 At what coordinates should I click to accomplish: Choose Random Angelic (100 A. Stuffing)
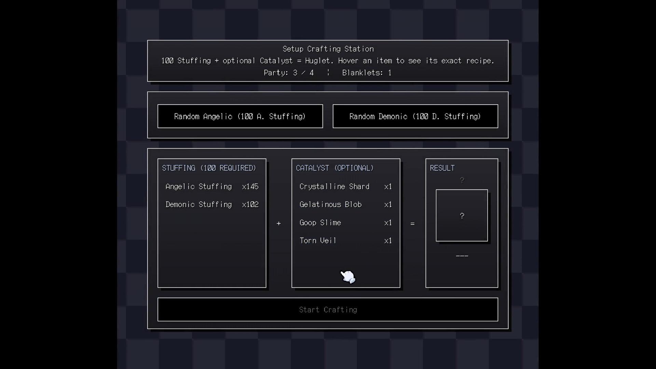pyautogui.click(x=240, y=116)
